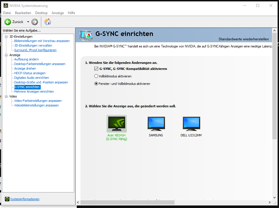This screenshot has width=279, height=208.
Task: Open the Bearbeiten menu
Action: pyautogui.click(x=23, y=13)
